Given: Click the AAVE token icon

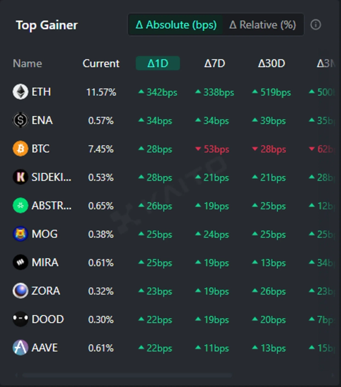Looking at the screenshot, I should (x=20, y=348).
